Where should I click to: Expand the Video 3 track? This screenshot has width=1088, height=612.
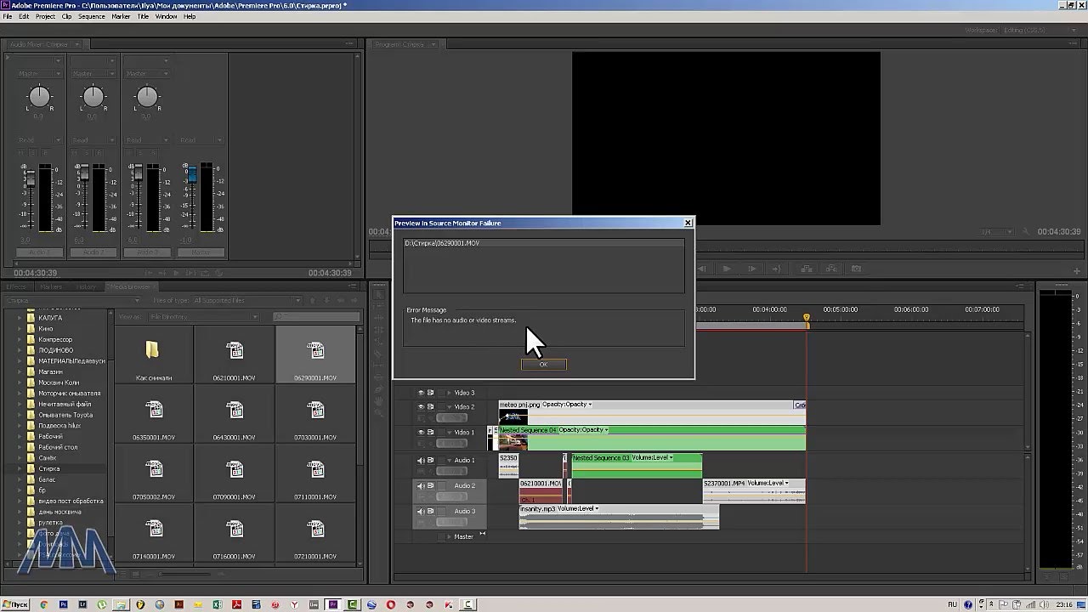(x=449, y=393)
